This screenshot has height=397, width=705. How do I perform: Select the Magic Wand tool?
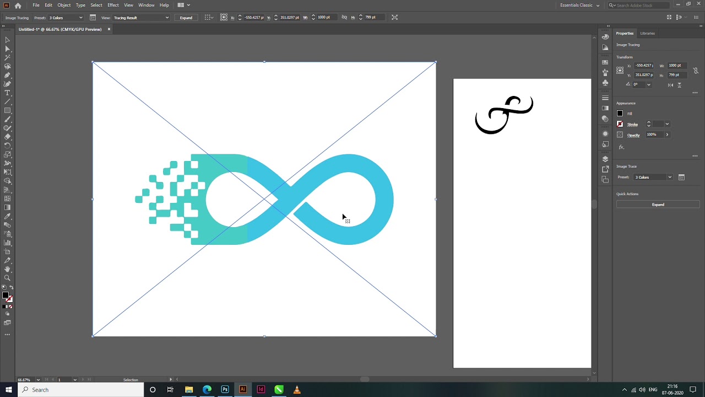(7, 57)
